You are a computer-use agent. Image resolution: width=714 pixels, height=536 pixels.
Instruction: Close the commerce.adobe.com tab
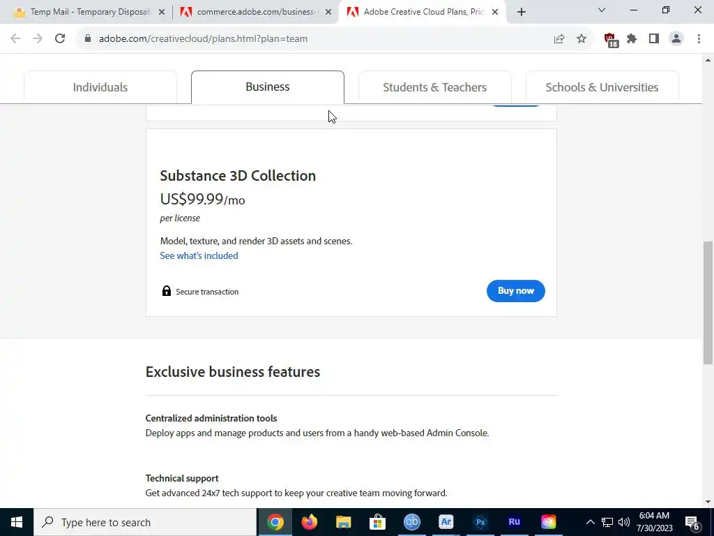pyautogui.click(x=328, y=13)
